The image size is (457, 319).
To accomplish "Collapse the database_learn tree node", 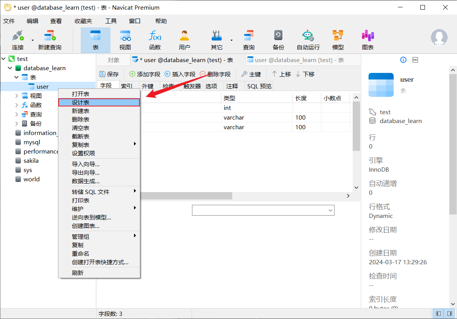I will pos(10,68).
